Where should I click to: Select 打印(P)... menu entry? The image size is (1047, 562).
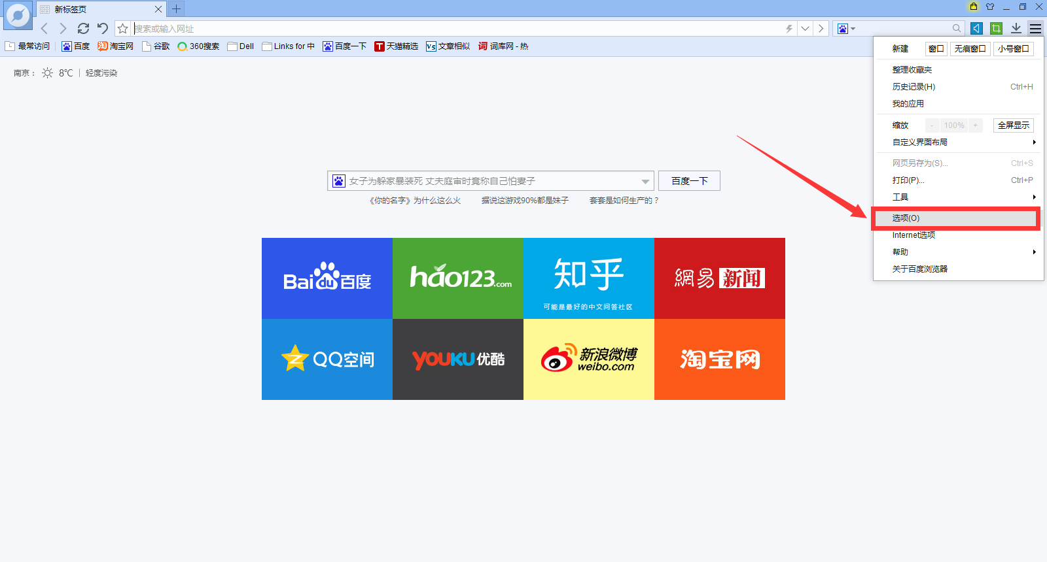click(959, 180)
